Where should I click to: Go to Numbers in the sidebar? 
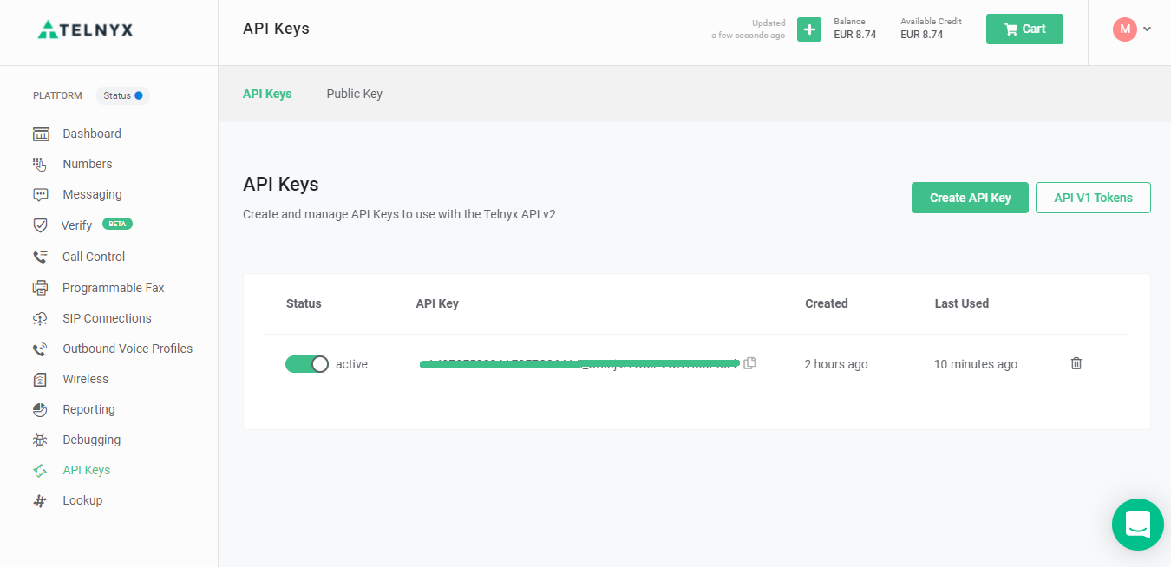coord(88,164)
